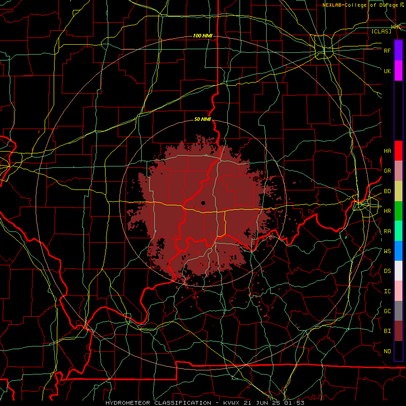Click the WS legend label

click(x=388, y=251)
